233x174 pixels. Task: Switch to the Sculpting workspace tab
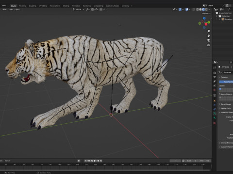[33, 6]
